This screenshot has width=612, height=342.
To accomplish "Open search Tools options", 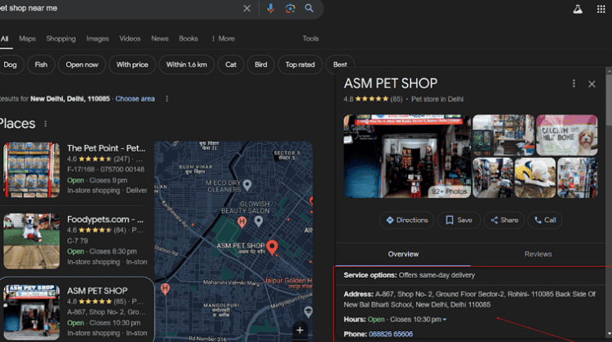I will click(311, 38).
